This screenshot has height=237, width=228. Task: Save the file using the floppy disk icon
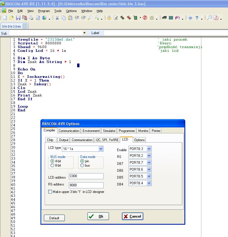18,18
